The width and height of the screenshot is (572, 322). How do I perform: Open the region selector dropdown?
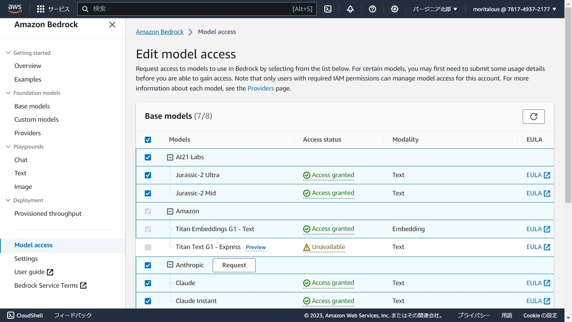tap(435, 9)
